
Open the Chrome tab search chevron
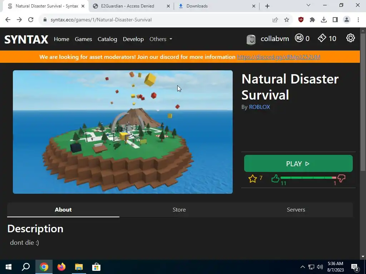[x=308, y=5]
